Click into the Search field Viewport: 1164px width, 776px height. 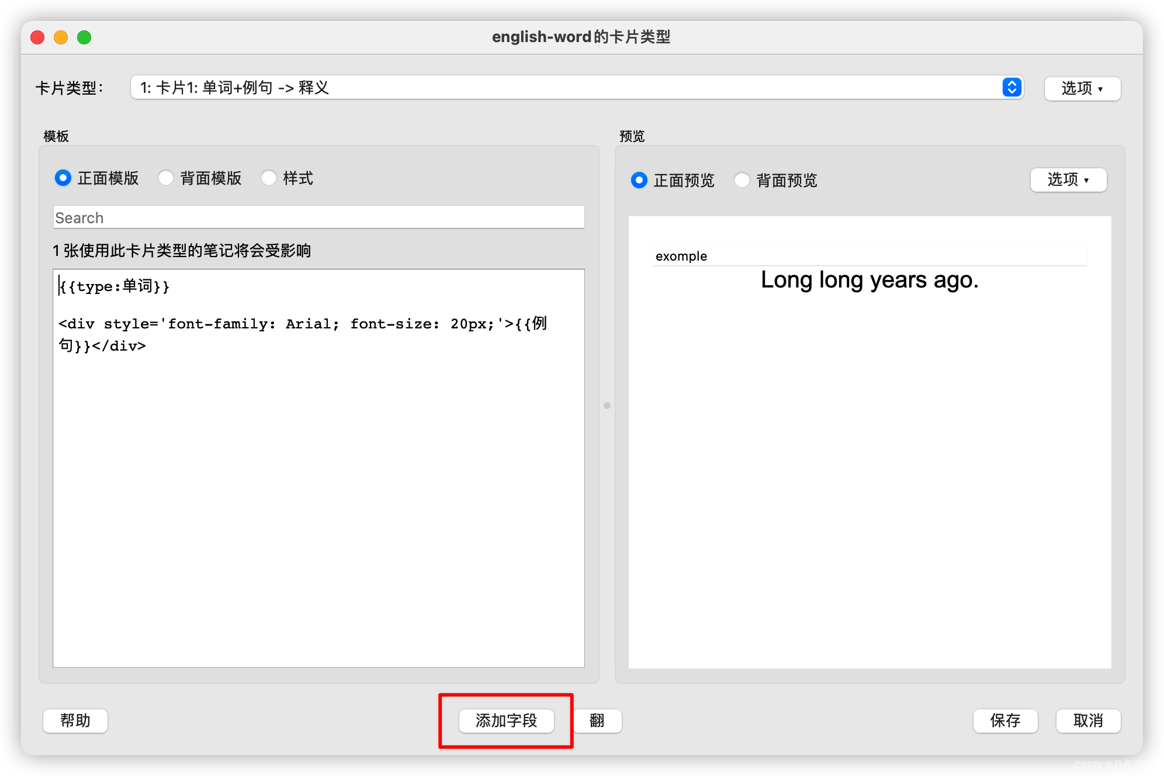318,217
